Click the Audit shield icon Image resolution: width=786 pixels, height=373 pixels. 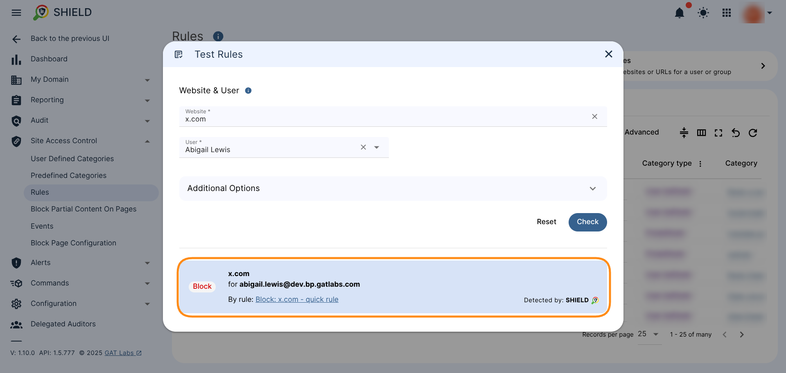coord(16,121)
